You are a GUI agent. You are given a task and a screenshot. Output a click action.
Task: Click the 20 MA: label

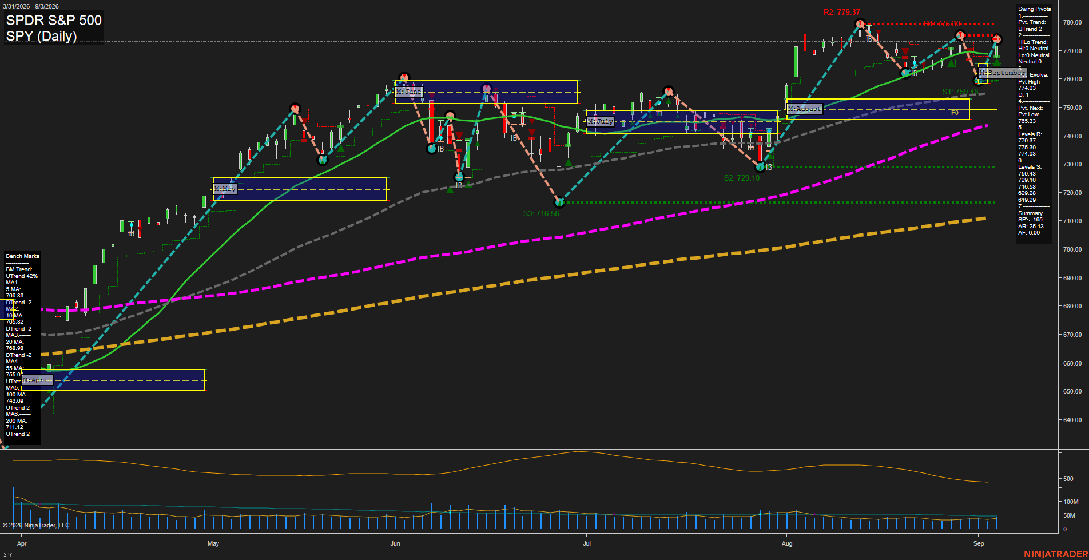click(x=15, y=342)
